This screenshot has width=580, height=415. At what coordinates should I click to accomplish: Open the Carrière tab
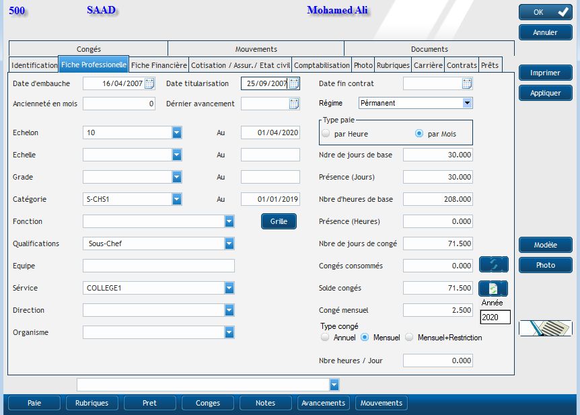428,65
